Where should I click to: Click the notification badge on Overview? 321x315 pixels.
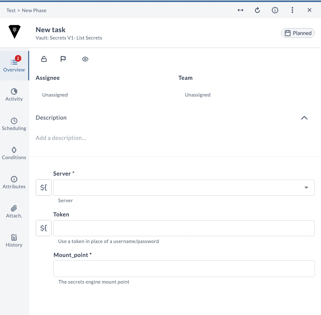18,58
